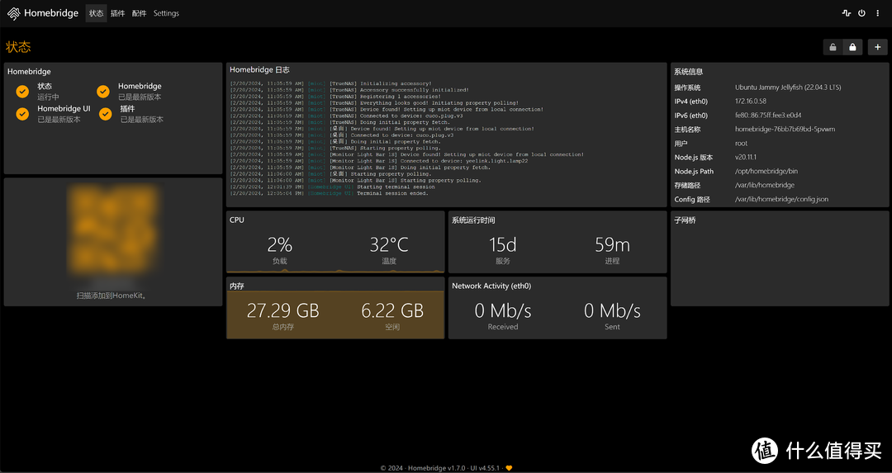Click the 0 Mb/s Received value
Viewport: 892px width, 473px height.
coord(503,310)
